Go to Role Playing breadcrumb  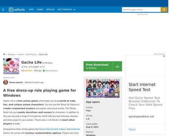[31, 54]
